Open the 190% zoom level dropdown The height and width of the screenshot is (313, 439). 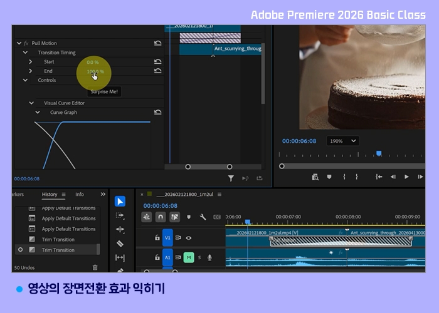[343, 141]
